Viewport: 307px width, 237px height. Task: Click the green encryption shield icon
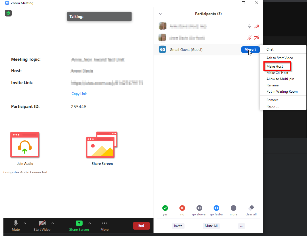tap(8, 13)
